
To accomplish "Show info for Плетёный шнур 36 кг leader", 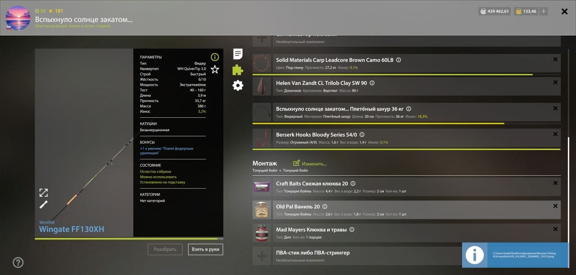I will (x=409, y=109).
